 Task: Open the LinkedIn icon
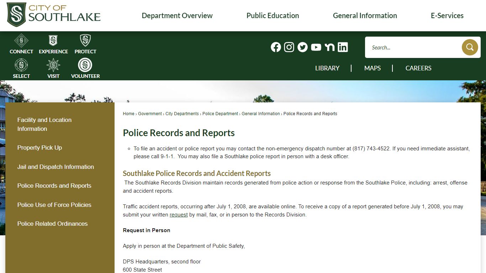(343, 47)
